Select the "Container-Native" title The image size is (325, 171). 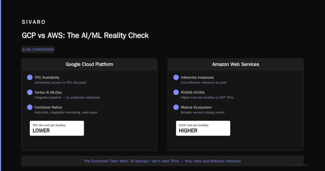pyautogui.click(x=48, y=107)
